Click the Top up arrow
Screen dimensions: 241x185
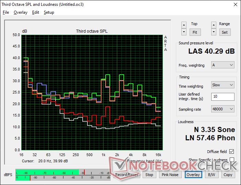[x=184, y=25]
